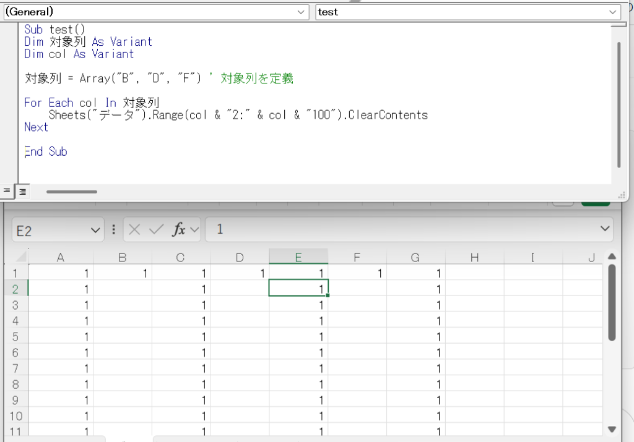
Task: Click the Enter checkmark formula button
Action: [x=156, y=230]
